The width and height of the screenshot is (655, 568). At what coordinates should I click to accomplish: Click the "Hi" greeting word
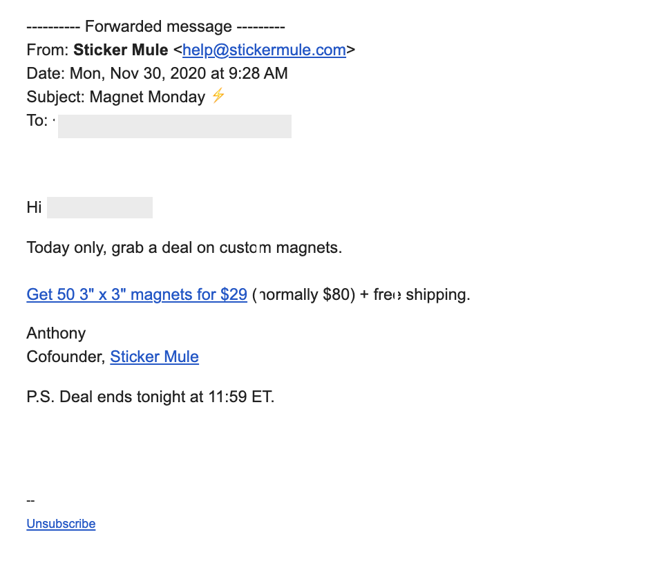[34, 207]
